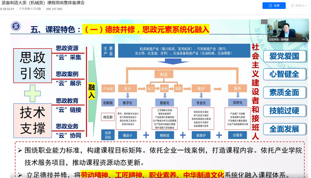The width and height of the screenshot is (311, 178).
Task: Open the 另存为 save-as dropdown
Action: [x=299, y=5]
